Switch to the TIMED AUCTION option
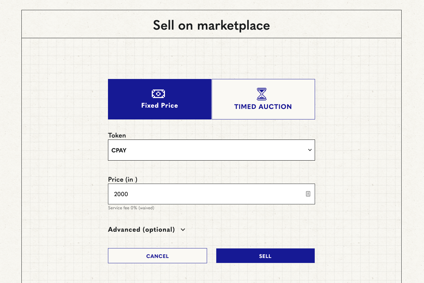424x283 pixels. pos(263,99)
